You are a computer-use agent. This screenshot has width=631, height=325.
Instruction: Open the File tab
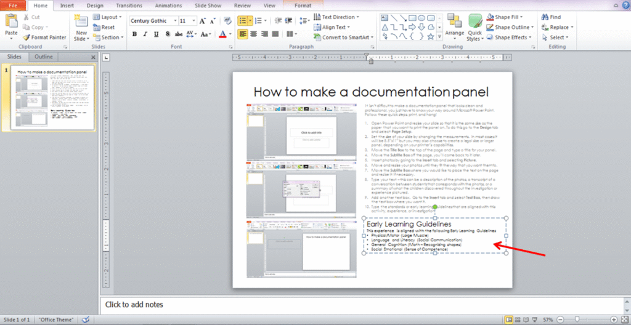click(x=14, y=6)
